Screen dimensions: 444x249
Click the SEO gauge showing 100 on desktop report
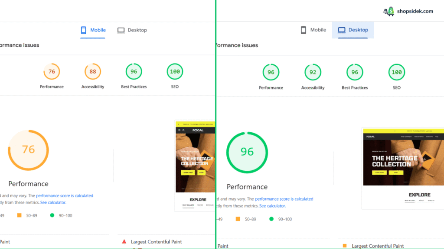tap(396, 72)
